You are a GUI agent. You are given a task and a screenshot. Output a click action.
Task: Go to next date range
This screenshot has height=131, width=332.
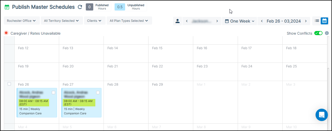(x=306, y=21)
